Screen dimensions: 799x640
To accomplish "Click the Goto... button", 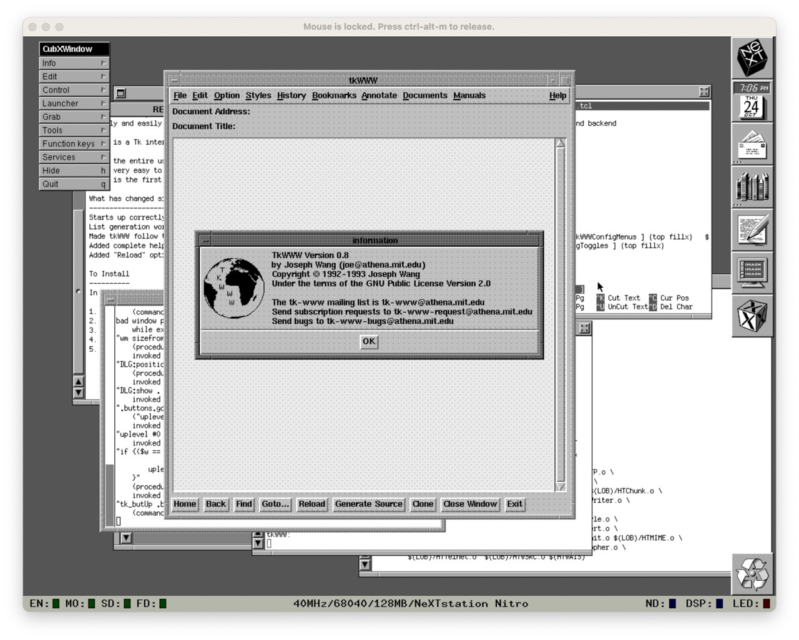I will click(x=275, y=504).
